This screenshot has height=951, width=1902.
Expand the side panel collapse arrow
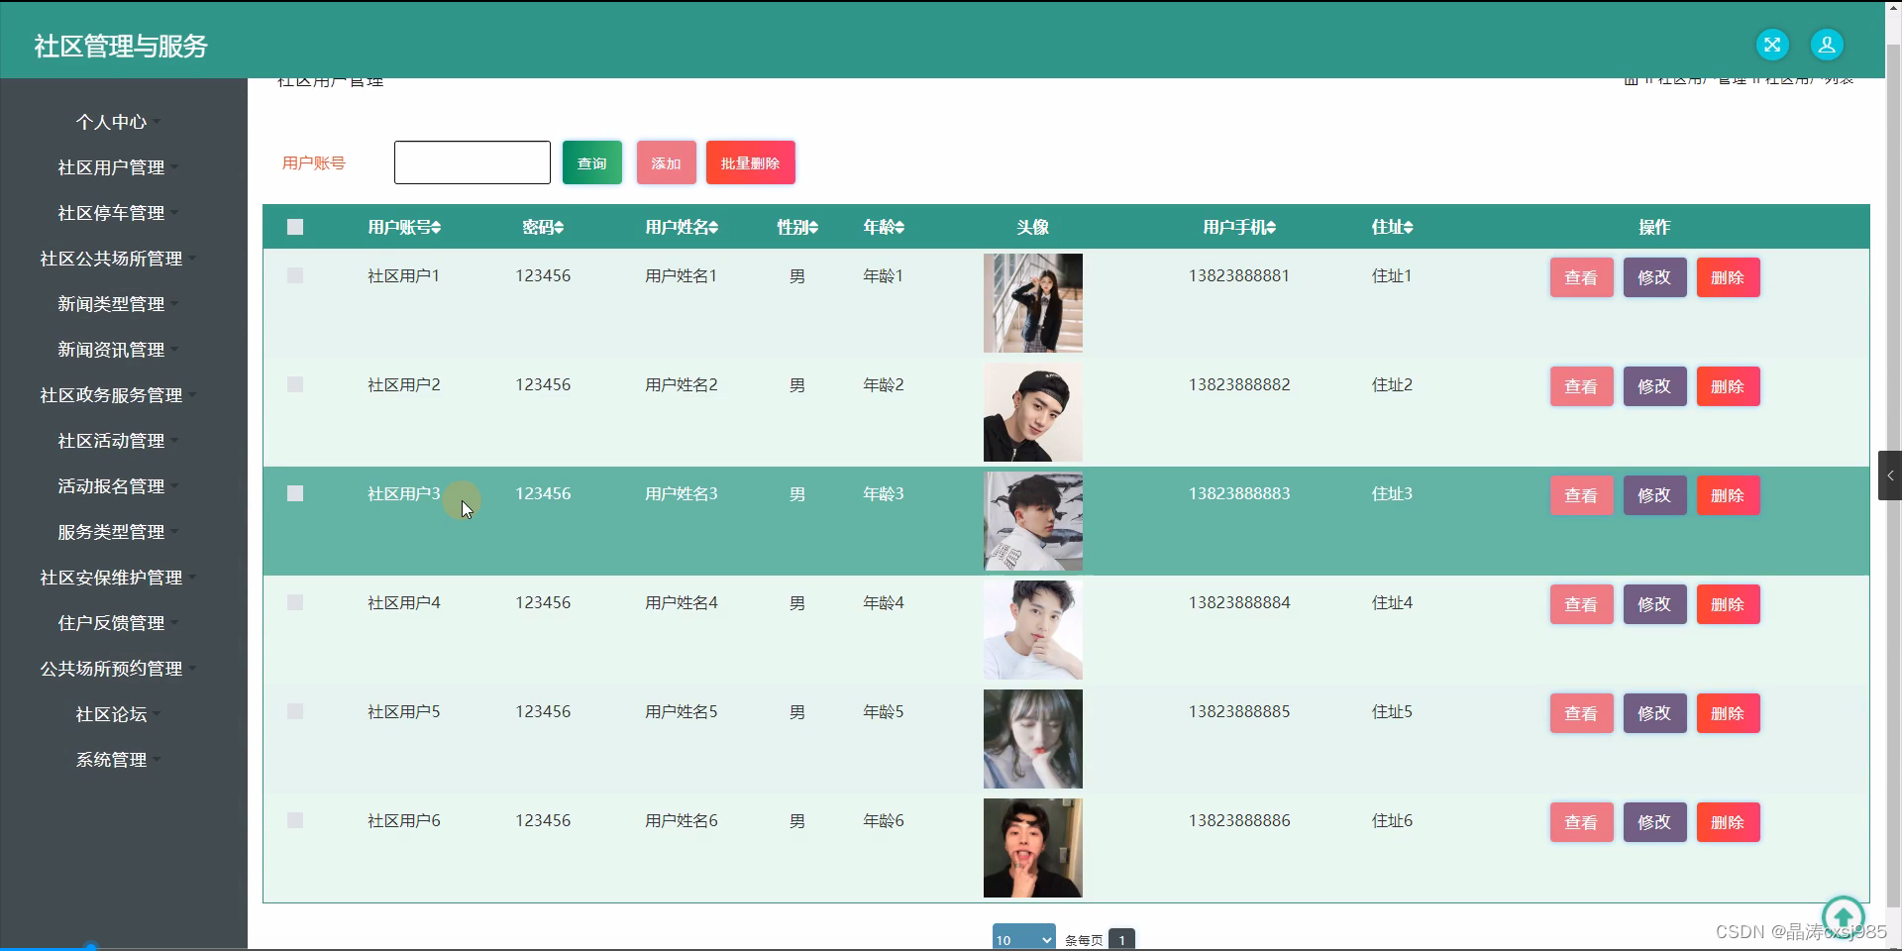point(1889,475)
